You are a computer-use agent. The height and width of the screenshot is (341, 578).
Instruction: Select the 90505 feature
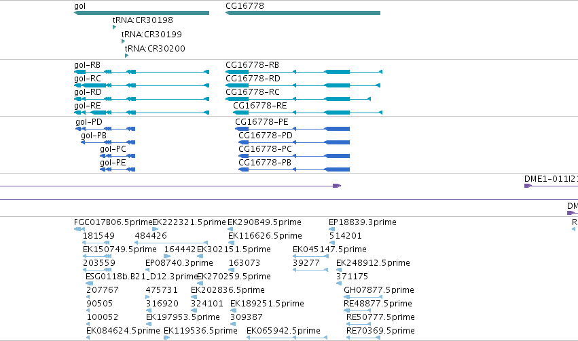100,304
